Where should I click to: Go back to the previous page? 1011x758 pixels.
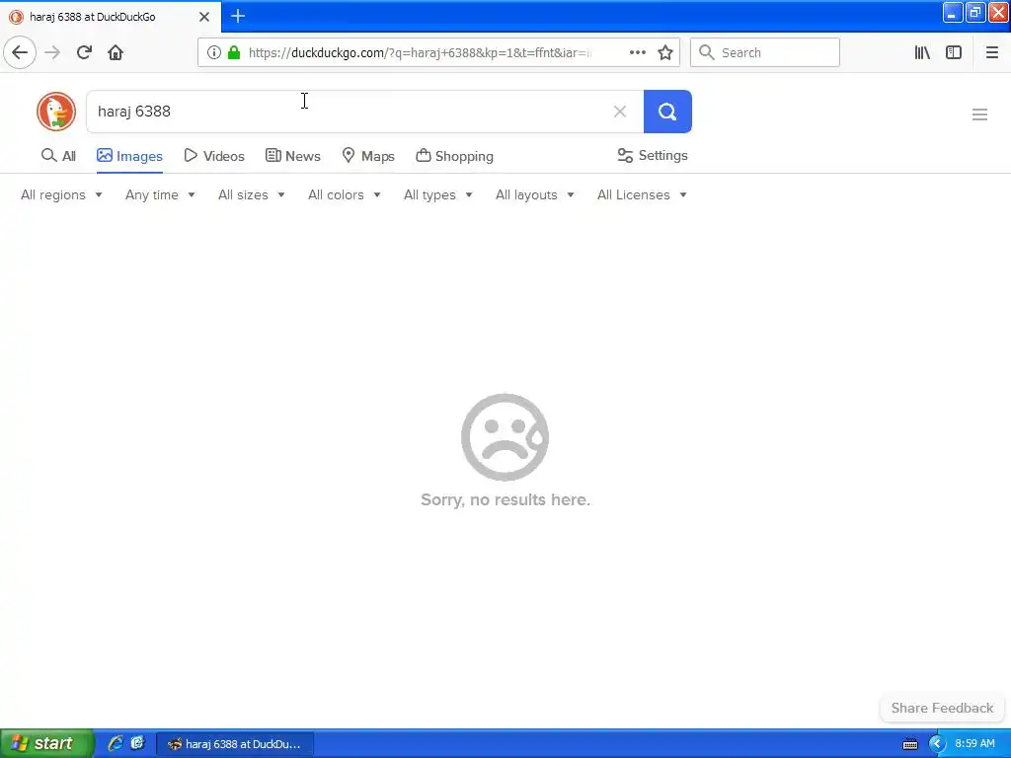[20, 52]
